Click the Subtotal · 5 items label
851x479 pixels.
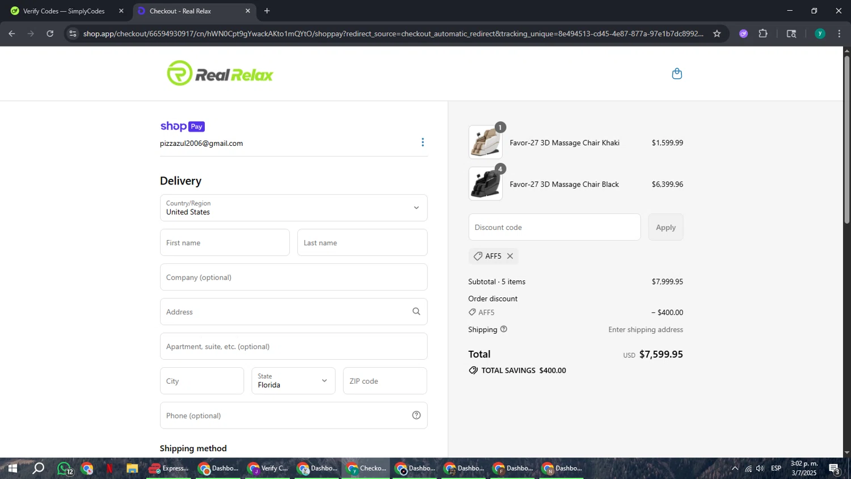pyautogui.click(x=497, y=281)
